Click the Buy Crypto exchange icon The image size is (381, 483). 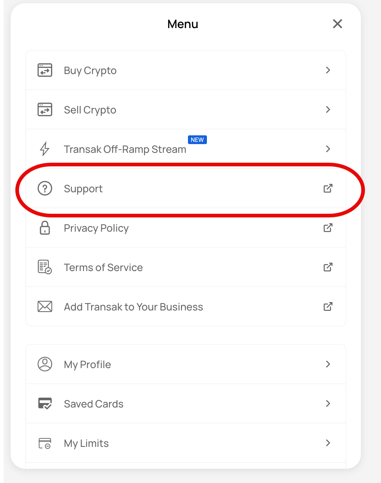coord(45,70)
